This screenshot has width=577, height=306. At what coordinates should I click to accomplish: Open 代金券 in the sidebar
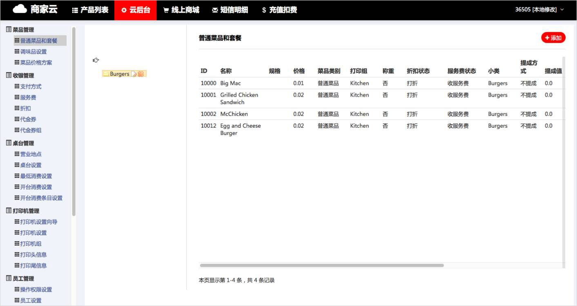pos(25,120)
